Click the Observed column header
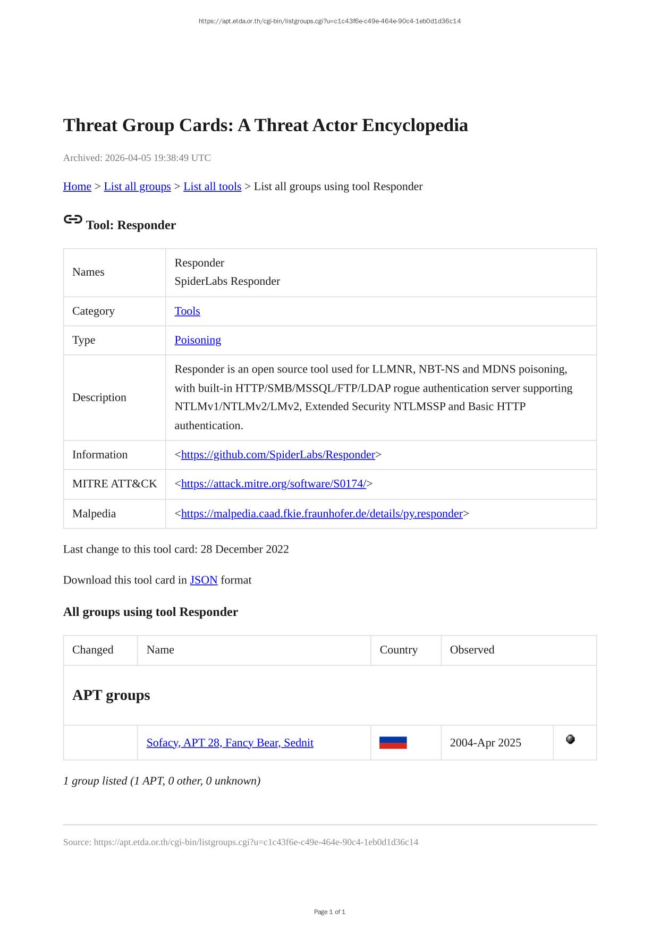This screenshot has width=660, height=933. point(472,650)
